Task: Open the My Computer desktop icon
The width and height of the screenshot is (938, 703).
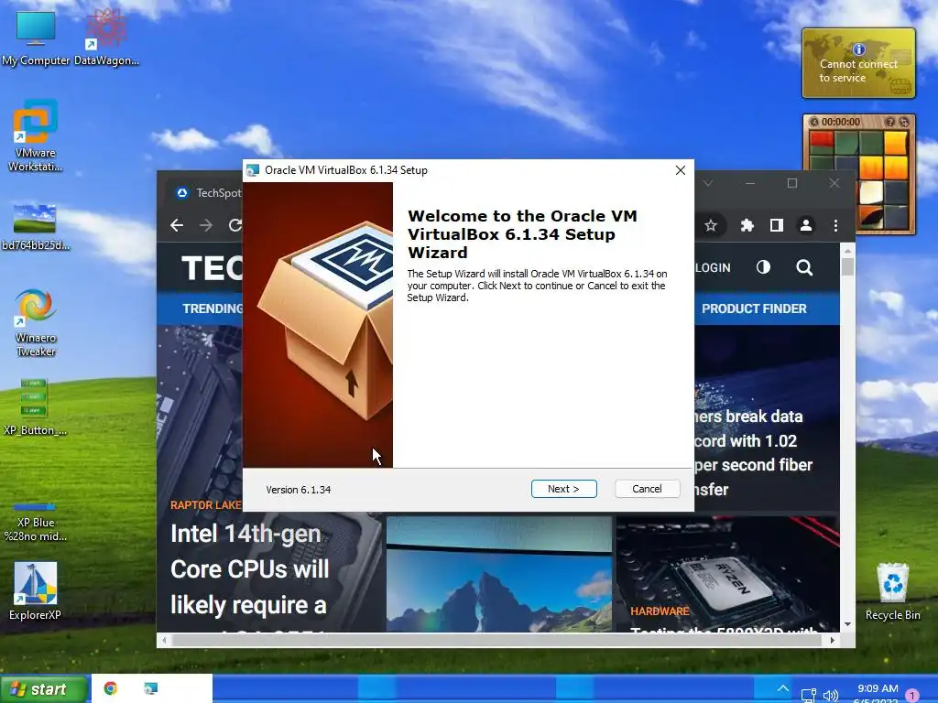Action: 36,38
